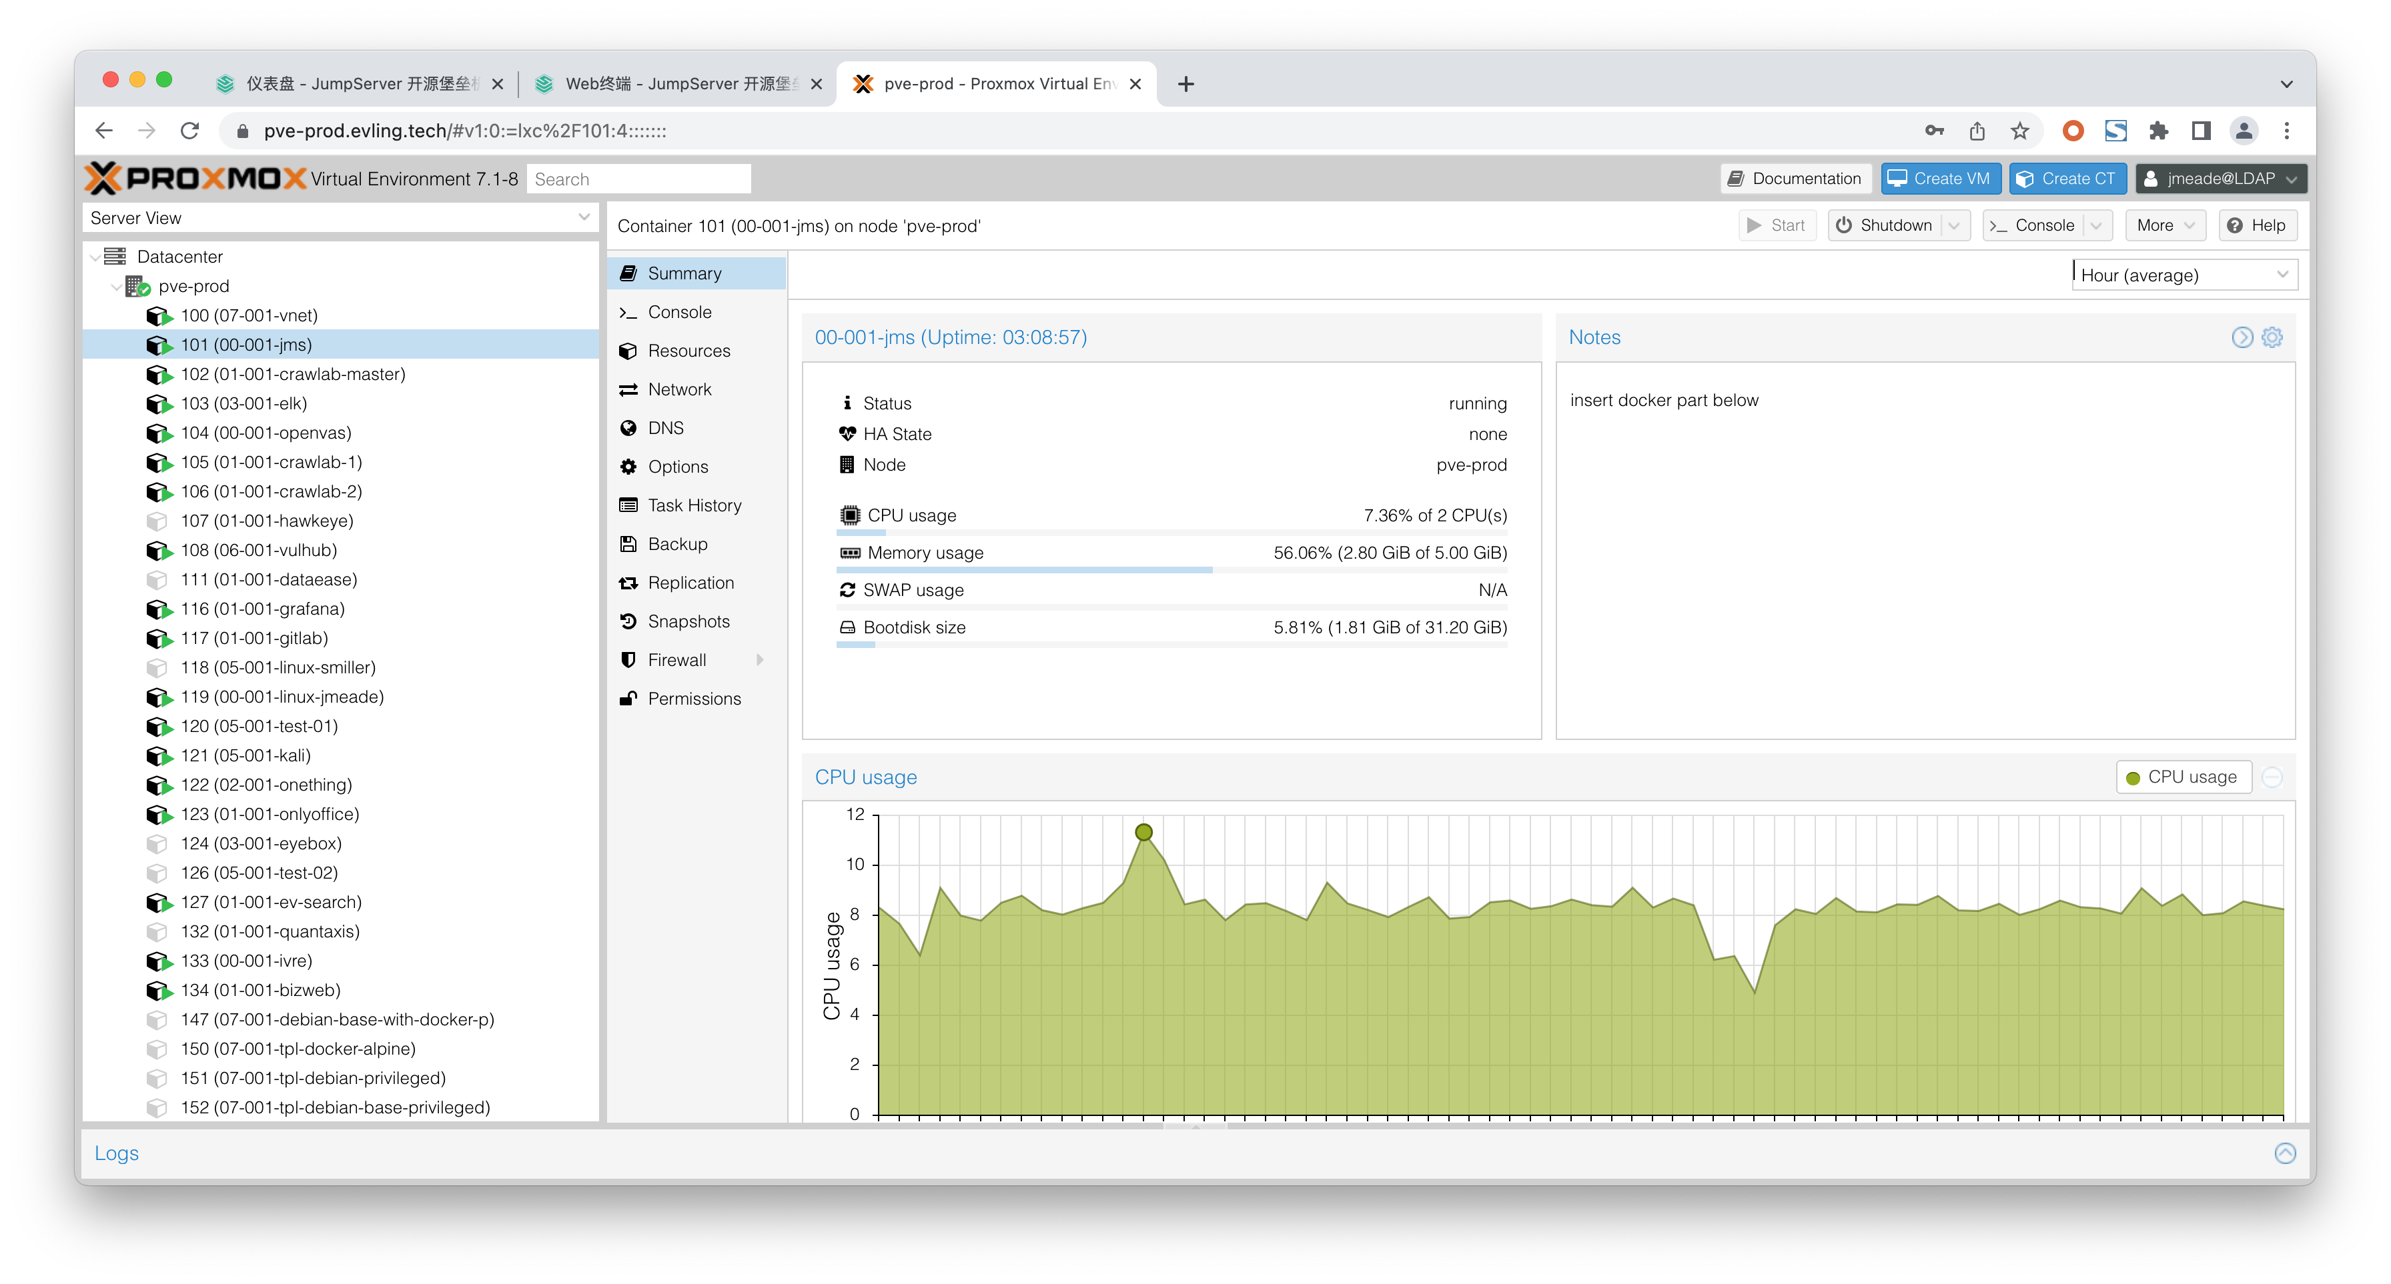This screenshot has height=1284, width=2391.
Task: Select the Summary tab for container 101
Action: click(685, 272)
